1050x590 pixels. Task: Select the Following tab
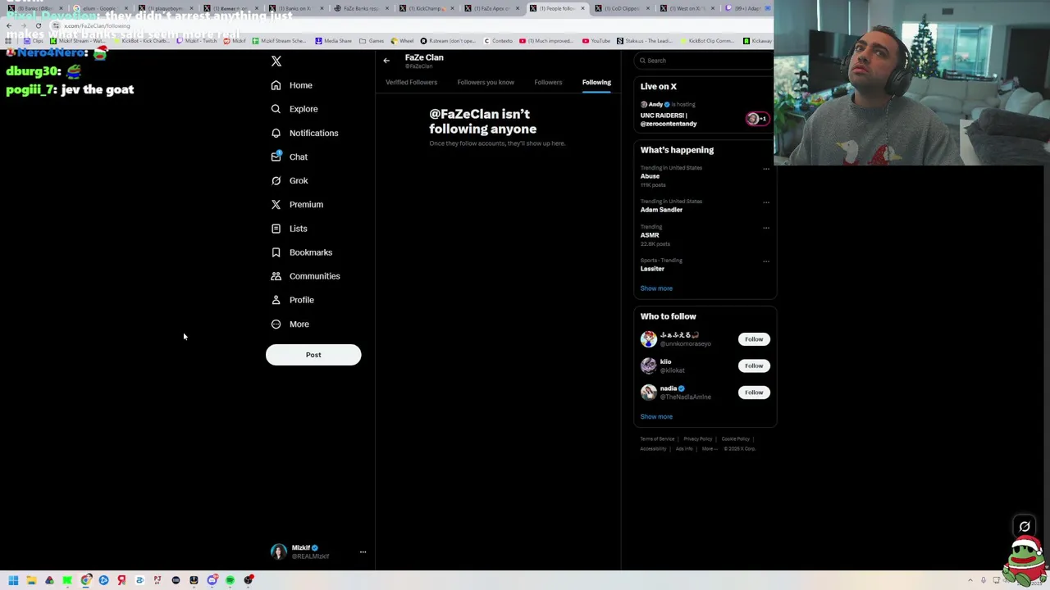point(596,82)
